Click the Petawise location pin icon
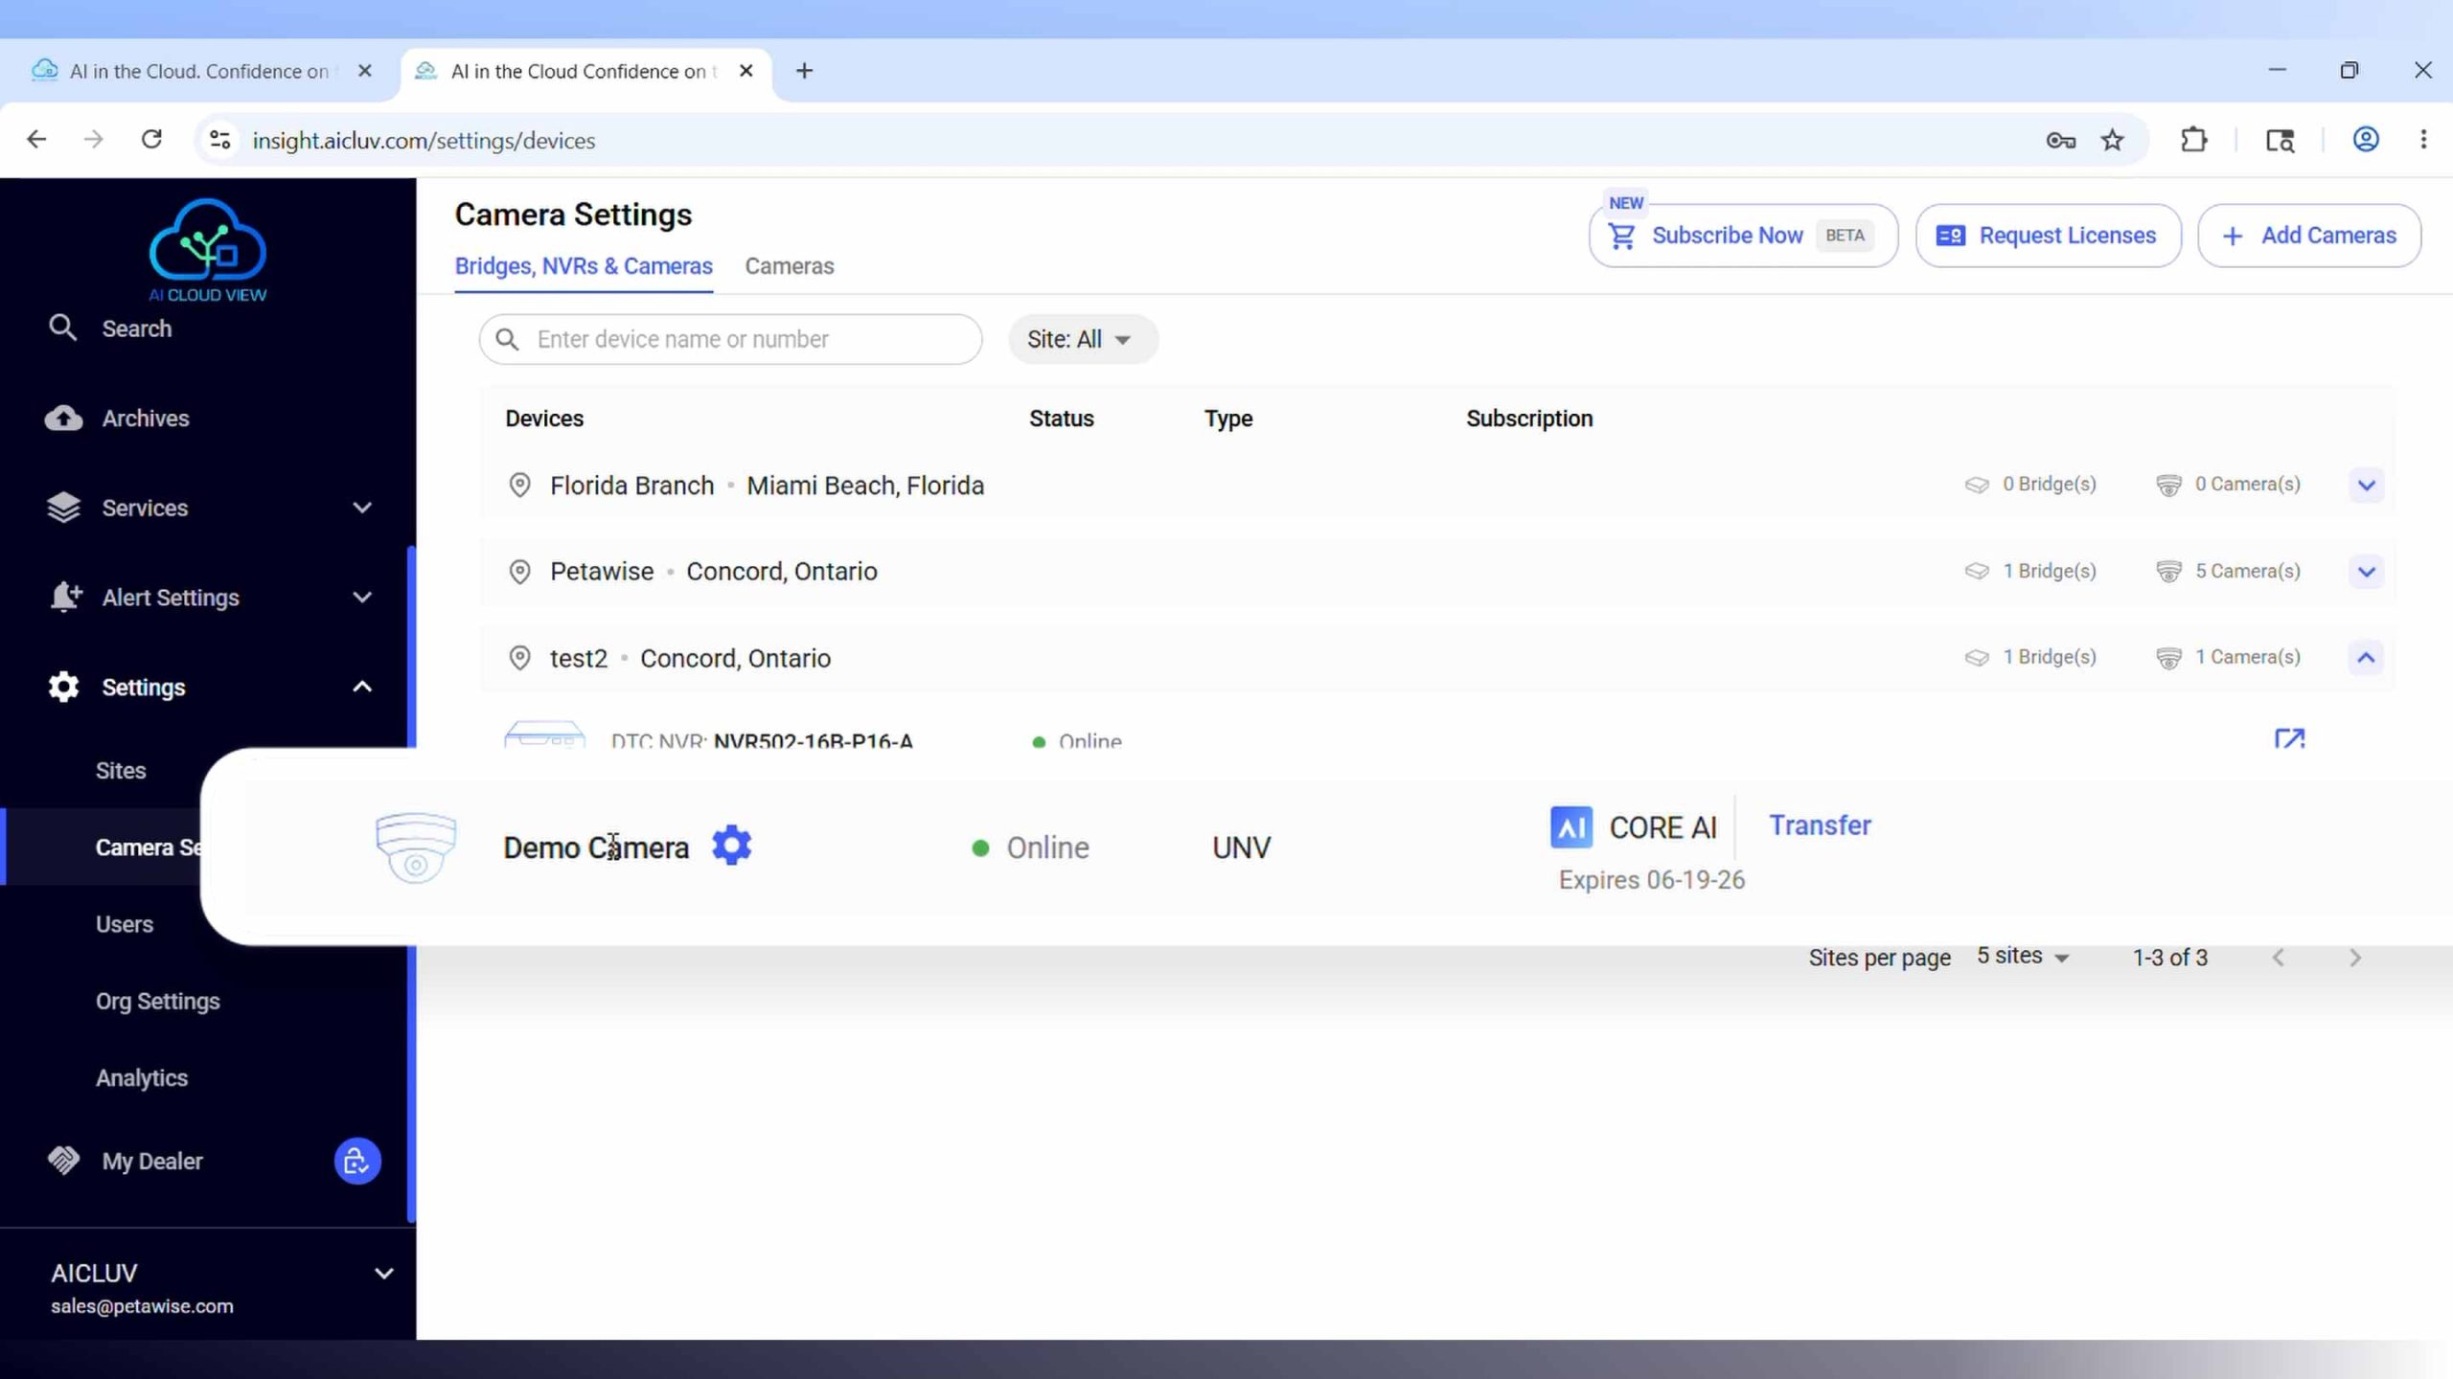The image size is (2453, 1379). (x=519, y=572)
